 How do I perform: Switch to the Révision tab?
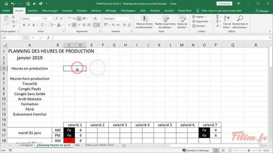click(96, 11)
